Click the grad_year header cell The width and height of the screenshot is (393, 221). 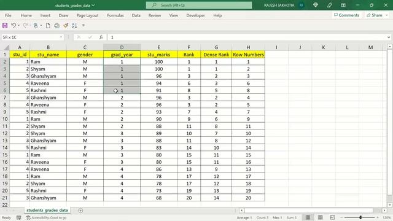[122, 55]
